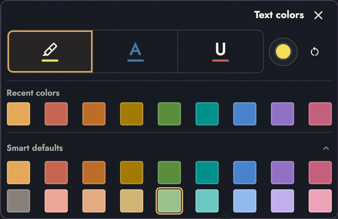Open the yellow current color circle picker
Viewport: 338px width, 219px height.
tap(283, 52)
